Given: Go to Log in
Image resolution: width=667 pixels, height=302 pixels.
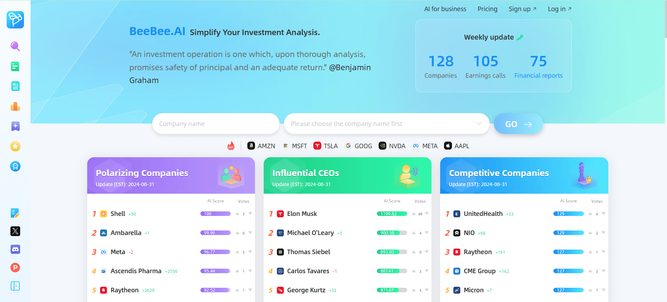Looking at the screenshot, I should pyautogui.click(x=560, y=9).
